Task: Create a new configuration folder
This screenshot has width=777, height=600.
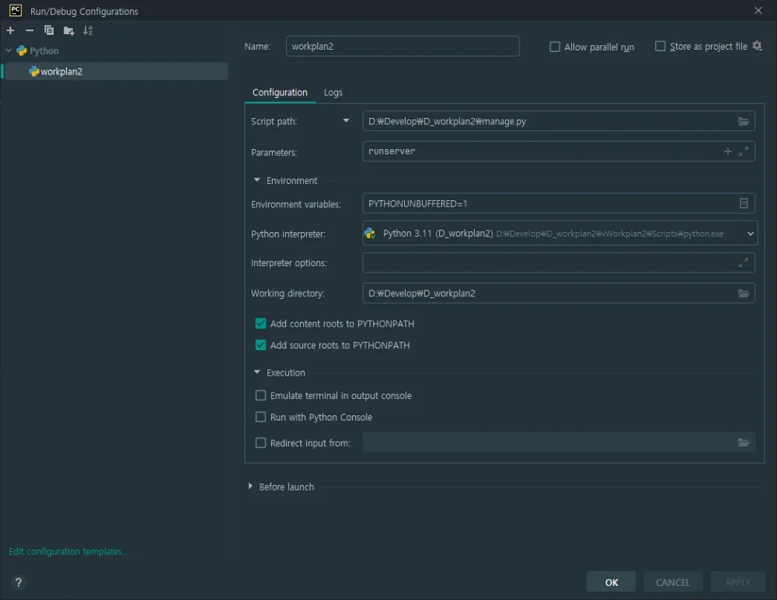Action: pos(68,31)
